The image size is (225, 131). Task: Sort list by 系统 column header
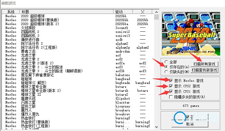coord(11,11)
